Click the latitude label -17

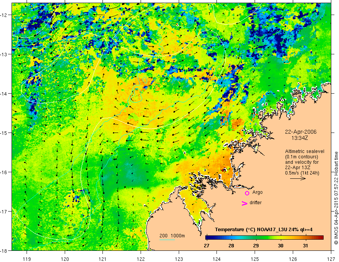pyautogui.click(x=4, y=212)
